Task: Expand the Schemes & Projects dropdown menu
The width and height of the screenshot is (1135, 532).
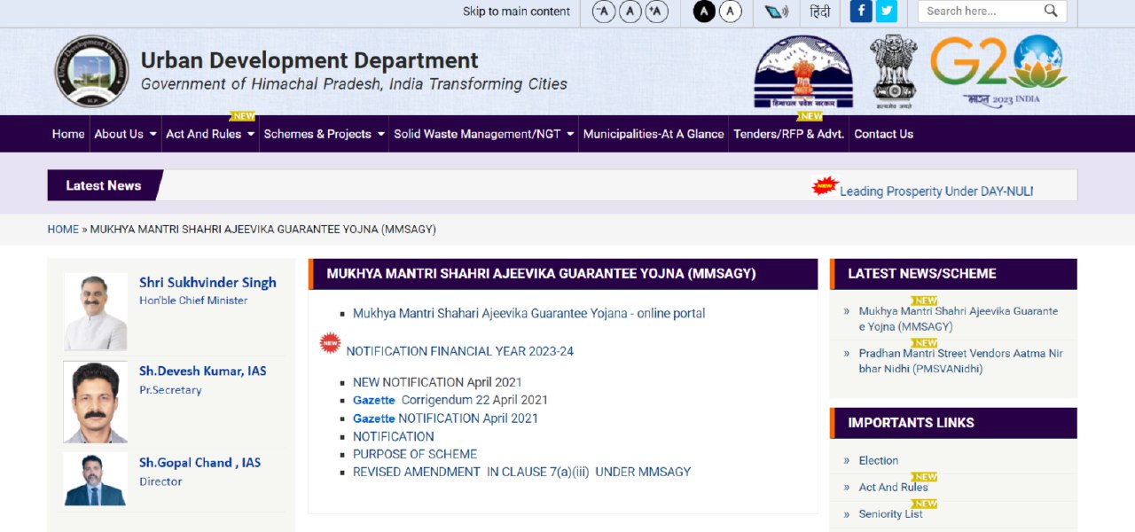Action: point(325,134)
